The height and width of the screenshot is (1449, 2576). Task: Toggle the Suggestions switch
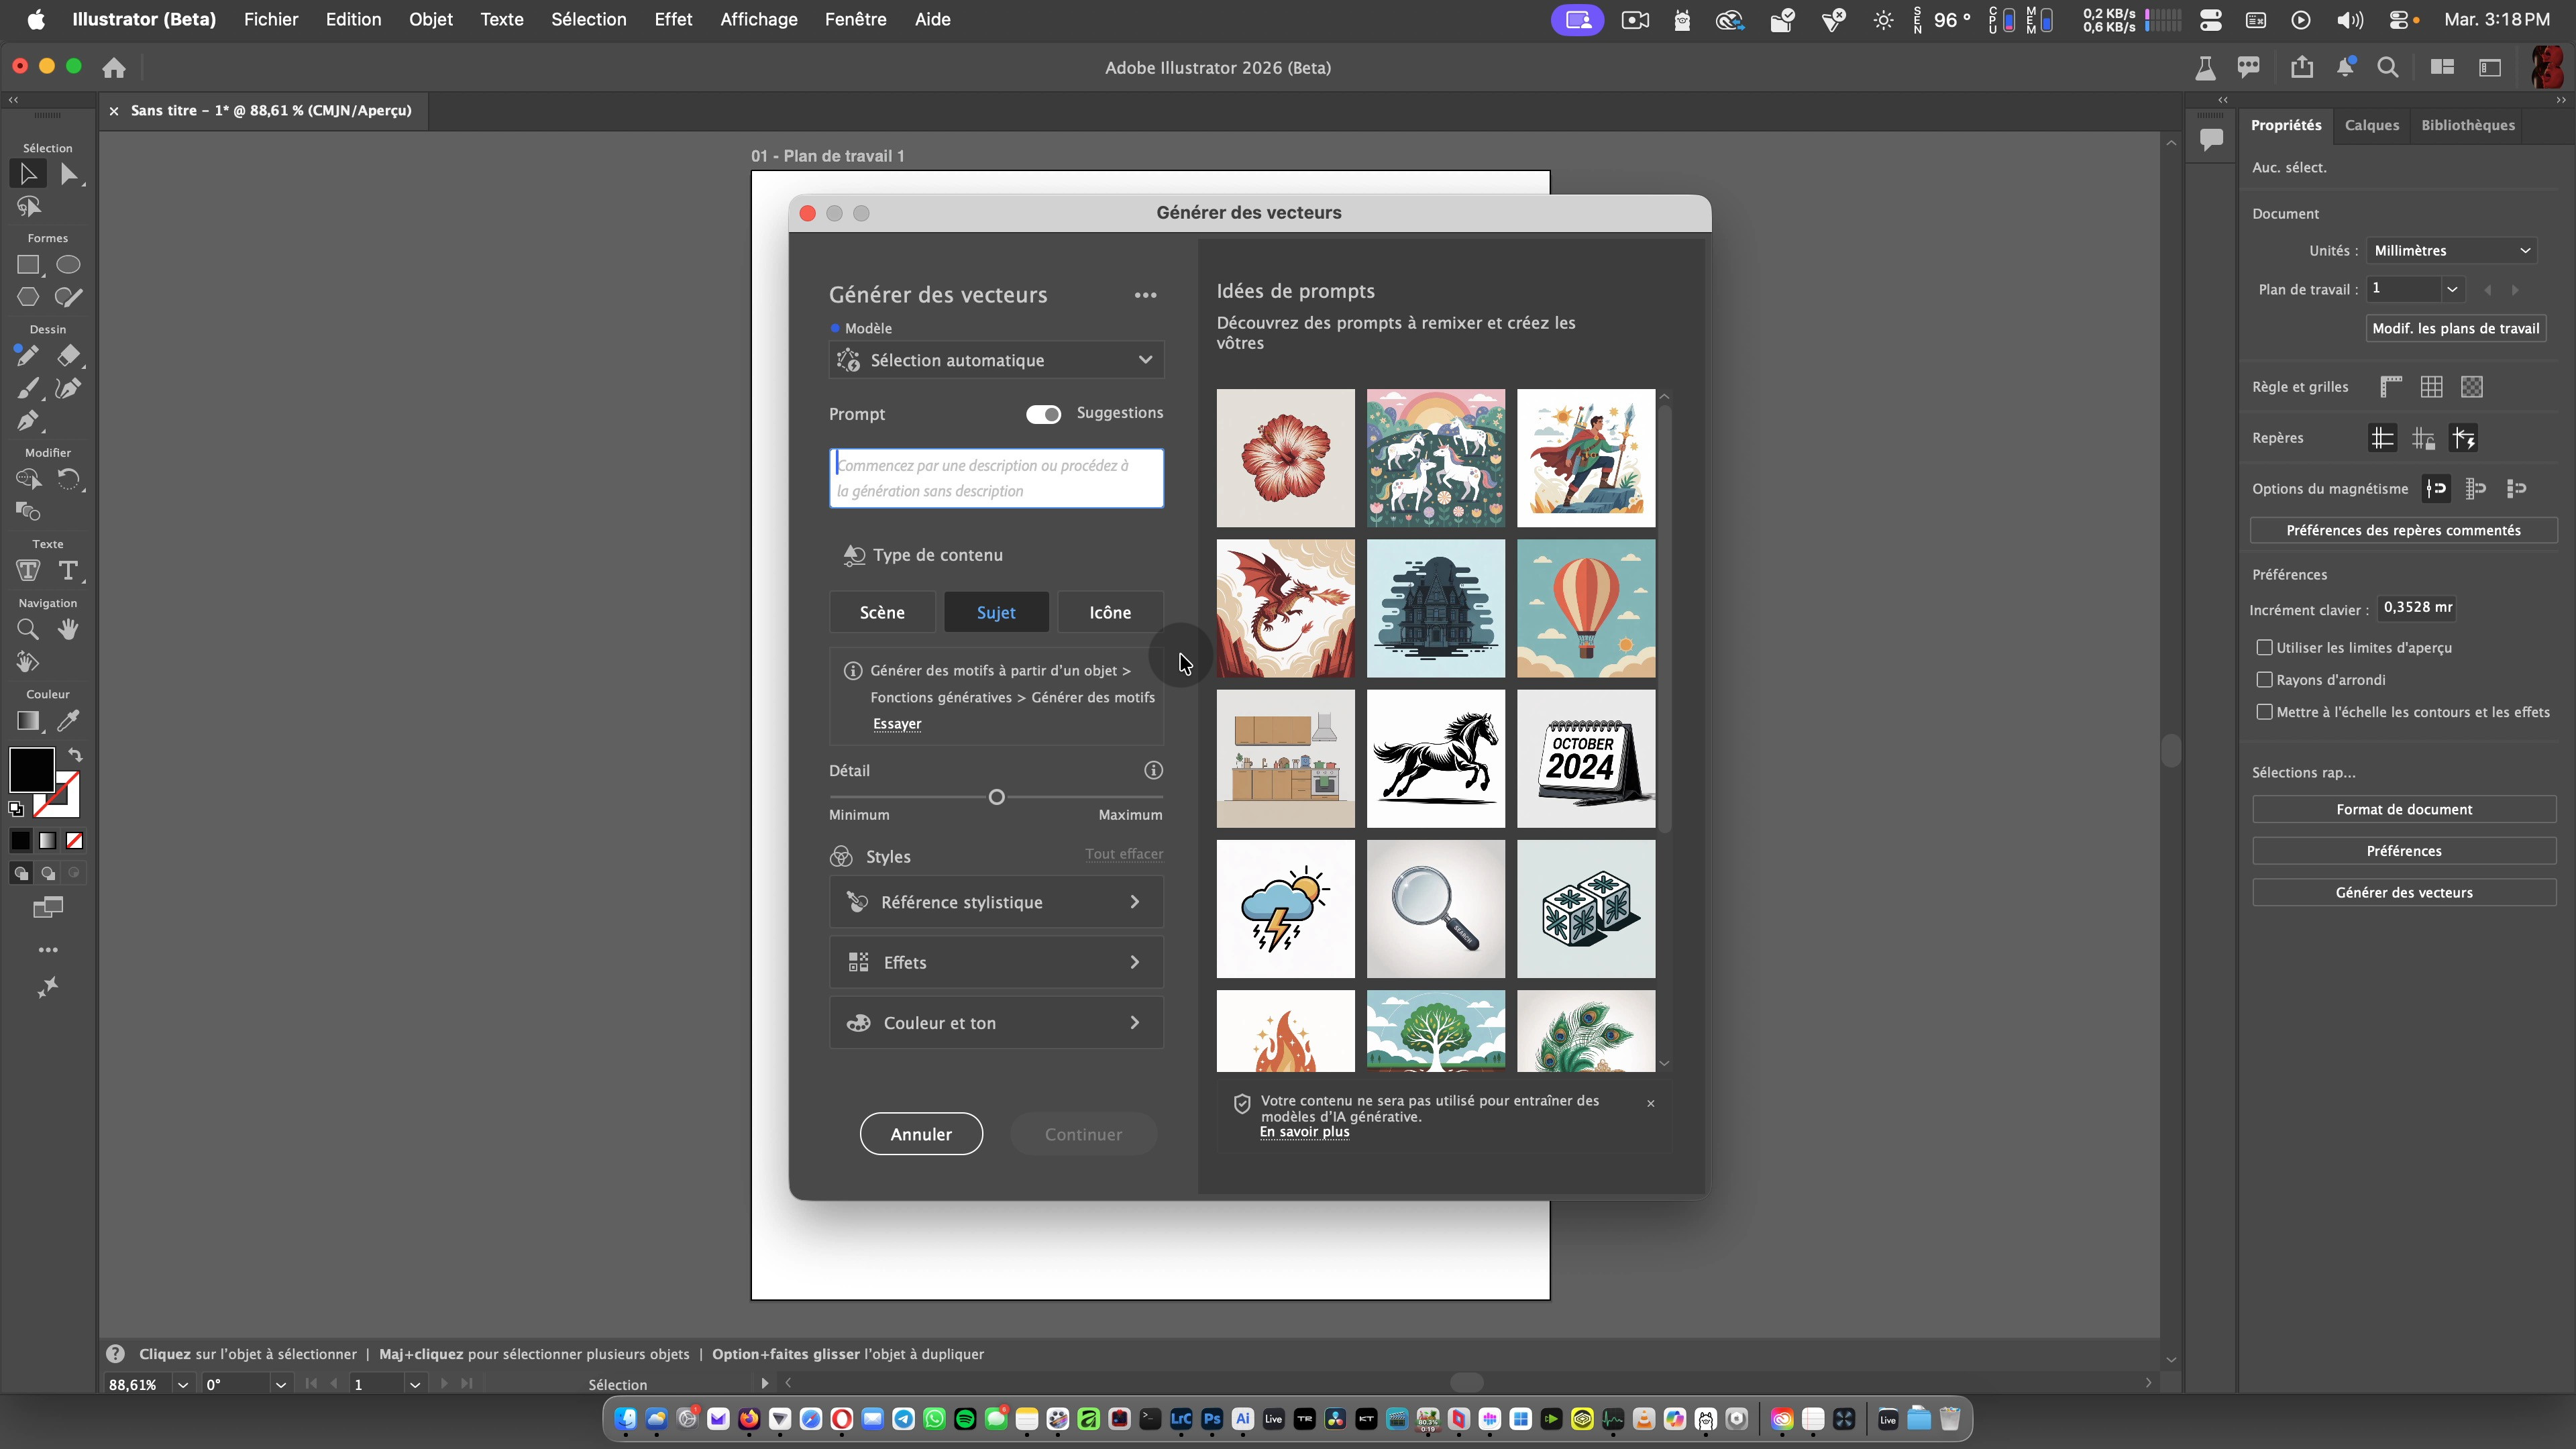[1043, 414]
